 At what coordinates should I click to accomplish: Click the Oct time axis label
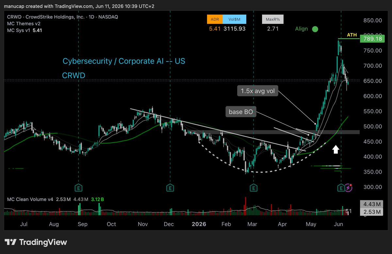click(x=111, y=224)
